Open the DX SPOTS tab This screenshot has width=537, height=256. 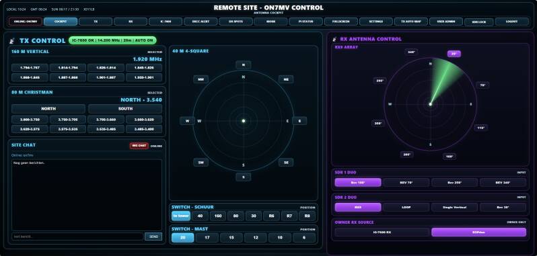tap(236, 22)
